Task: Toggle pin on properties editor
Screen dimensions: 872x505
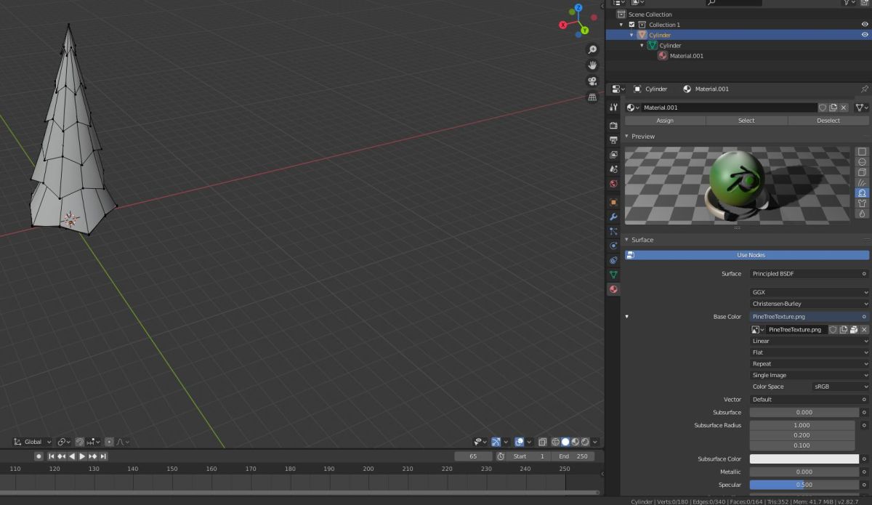Action: click(x=865, y=89)
